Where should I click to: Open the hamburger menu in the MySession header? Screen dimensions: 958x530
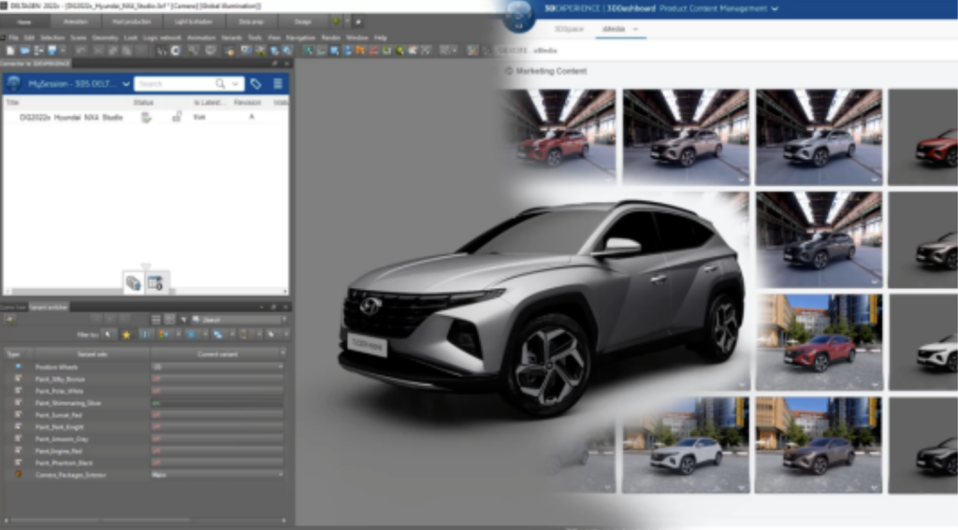[x=278, y=83]
